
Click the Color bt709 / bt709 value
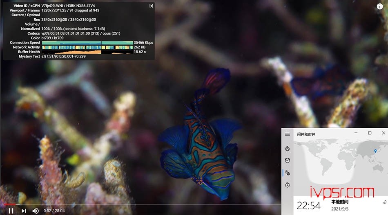(x=52, y=38)
